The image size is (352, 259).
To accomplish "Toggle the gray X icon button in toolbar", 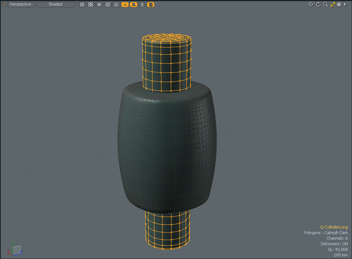I will (99, 4).
